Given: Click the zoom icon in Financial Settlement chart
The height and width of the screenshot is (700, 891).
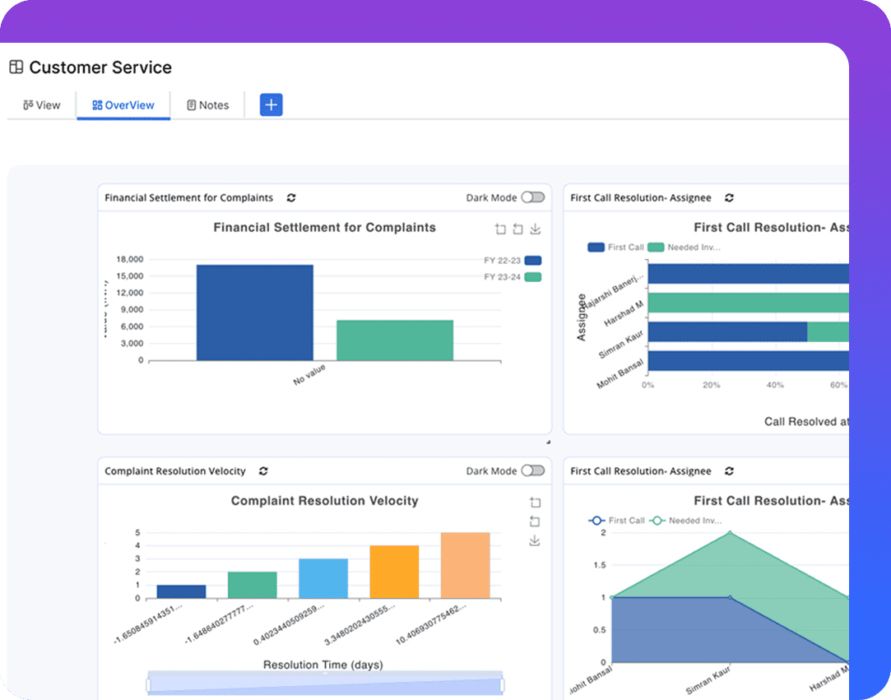Looking at the screenshot, I should pyautogui.click(x=500, y=229).
